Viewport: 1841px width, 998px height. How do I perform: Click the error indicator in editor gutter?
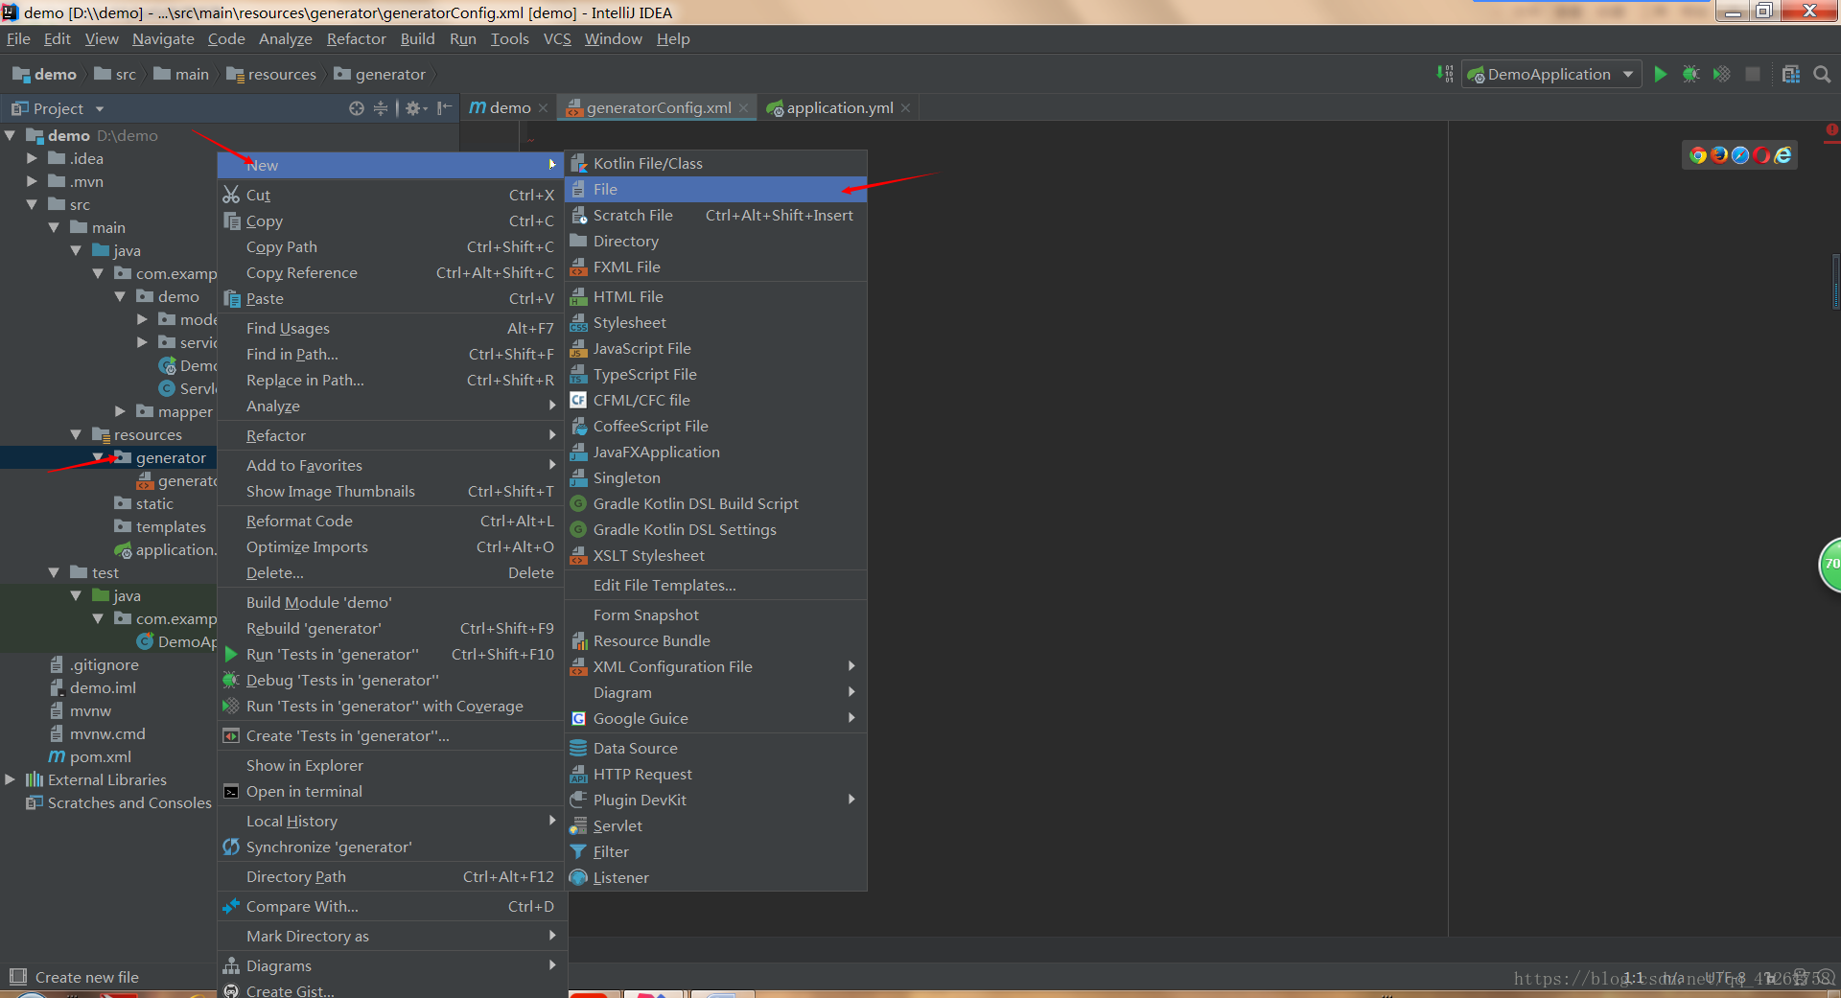click(x=1831, y=130)
